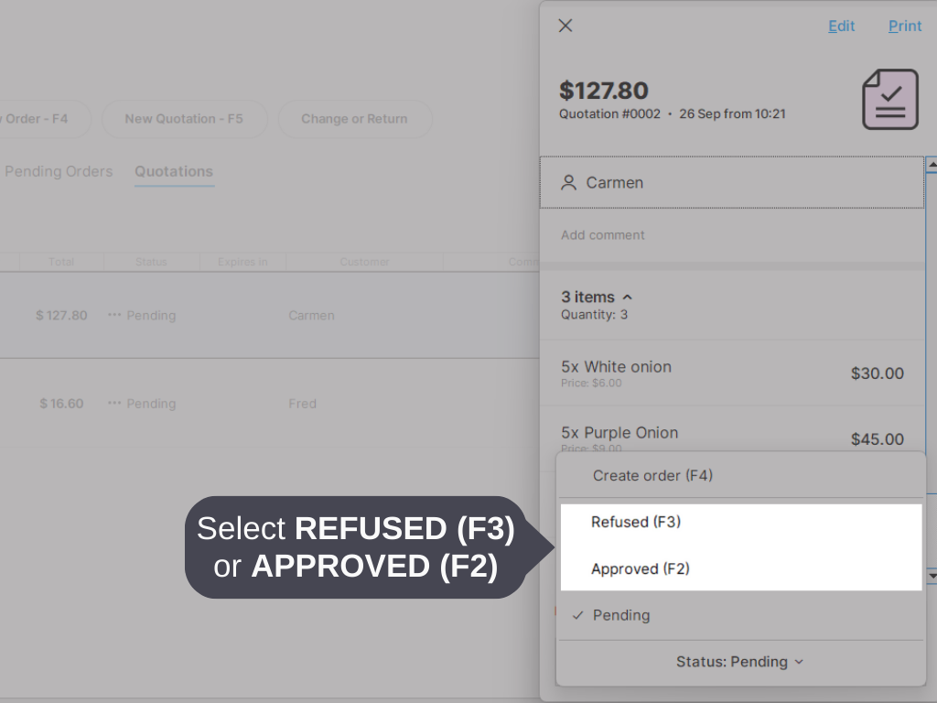Select the checked Pending status option
Viewport: 937px width, 703px height.
point(621,615)
